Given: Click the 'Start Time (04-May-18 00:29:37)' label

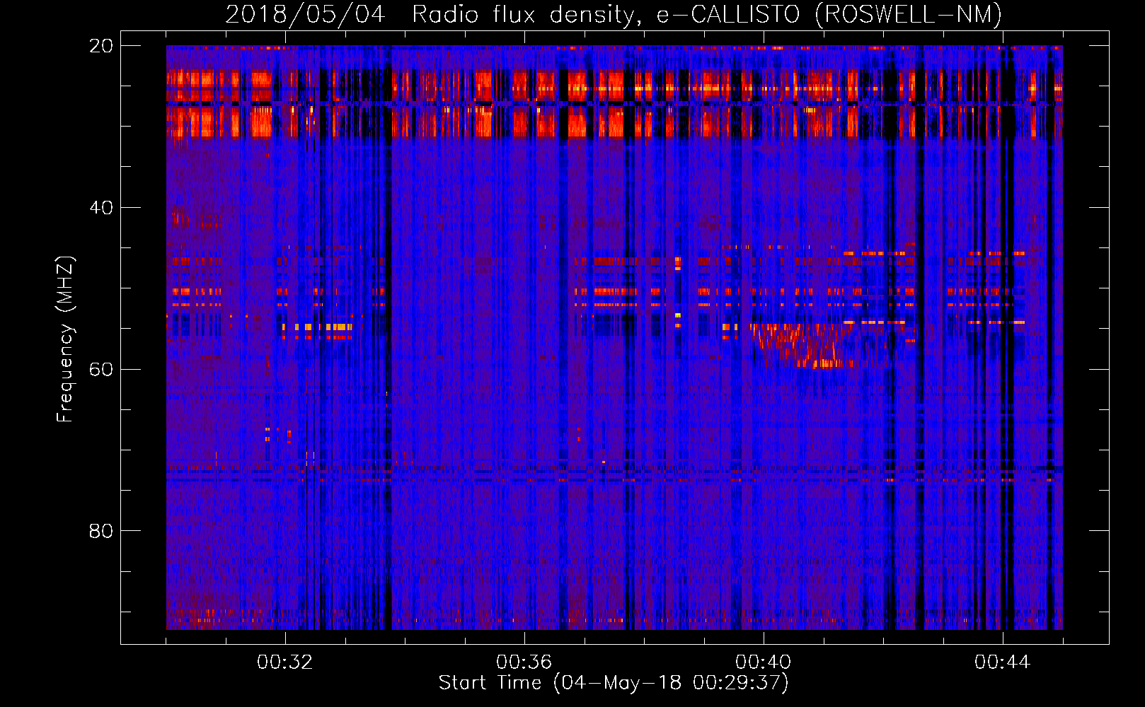Looking at the screenshot, I should 614,683.
